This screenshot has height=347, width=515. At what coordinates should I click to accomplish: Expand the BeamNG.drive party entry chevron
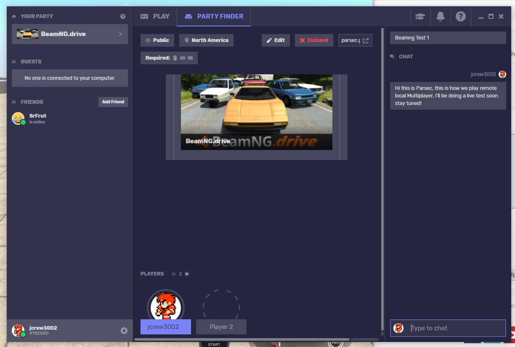(x=120, y=34)
